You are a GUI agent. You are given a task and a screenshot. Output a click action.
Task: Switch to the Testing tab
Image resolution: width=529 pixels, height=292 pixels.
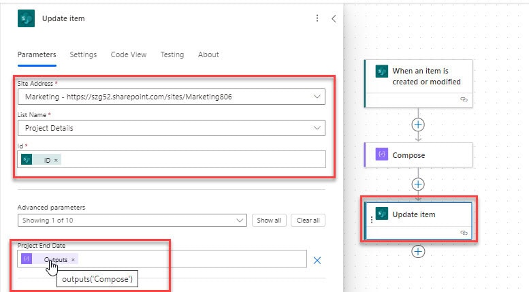coord(172,54)
